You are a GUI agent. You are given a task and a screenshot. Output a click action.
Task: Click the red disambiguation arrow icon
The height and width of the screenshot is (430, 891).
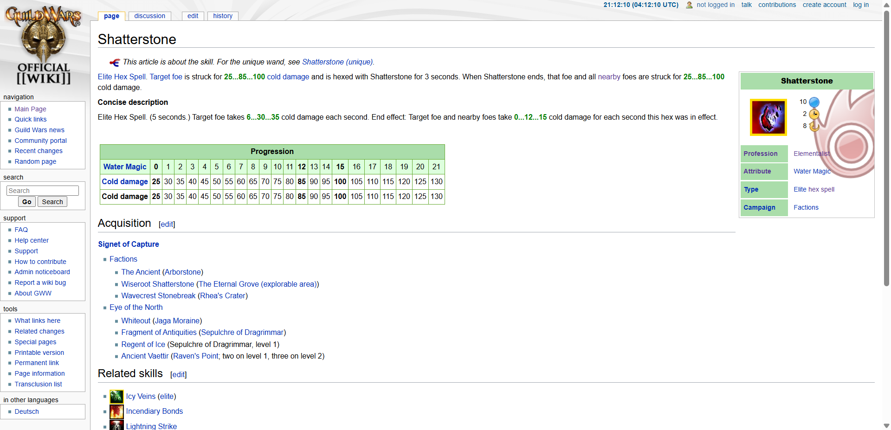pos(115,62)
